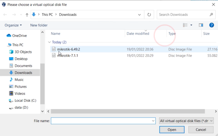Select Downloads in address breadcrumb
The image size is (218, 136).
point(68,14)
